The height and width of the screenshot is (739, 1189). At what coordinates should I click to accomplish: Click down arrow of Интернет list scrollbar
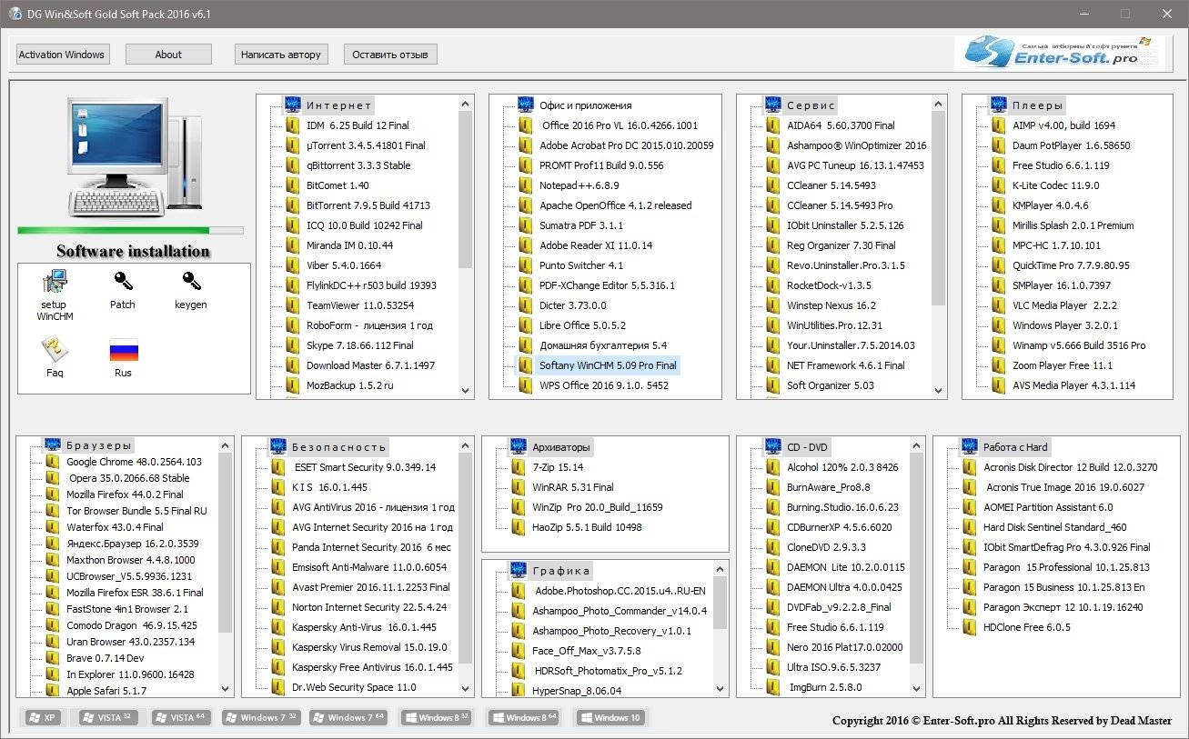click(x=466, y=391)
